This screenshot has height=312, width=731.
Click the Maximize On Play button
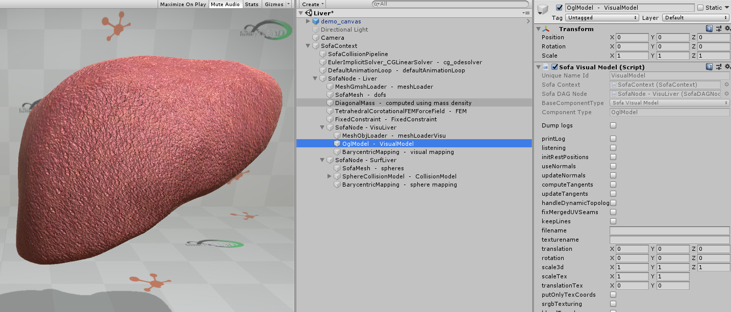183,4
